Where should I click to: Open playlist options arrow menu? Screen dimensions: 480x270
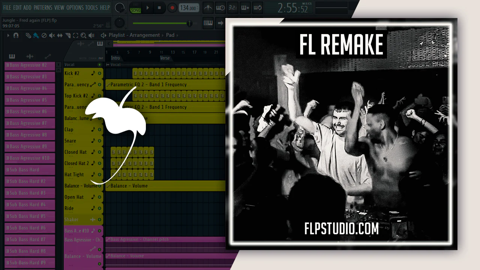click(x=8, y=35)
